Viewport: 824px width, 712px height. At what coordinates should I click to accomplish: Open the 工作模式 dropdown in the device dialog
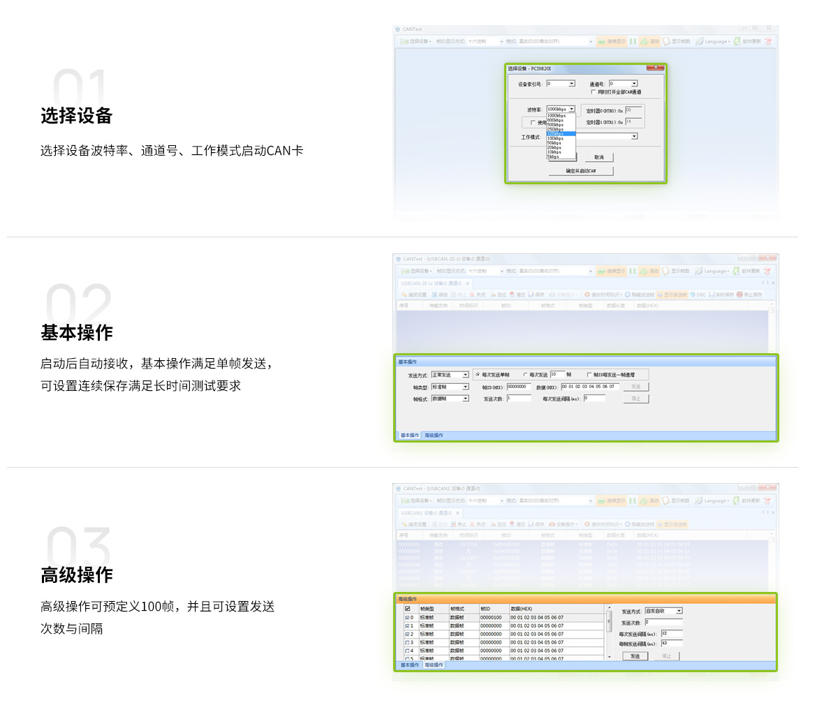point(634,137)
